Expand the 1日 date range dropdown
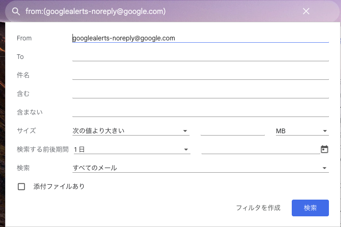 (131, 149)
